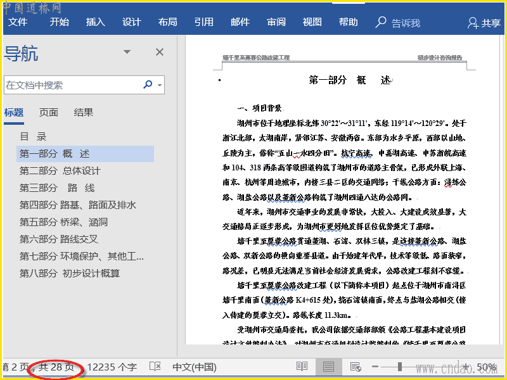Click the proofing book icon in status bar
Image resolution: width=507 pixels, height=380 pixels.
[x=155, y=367]
